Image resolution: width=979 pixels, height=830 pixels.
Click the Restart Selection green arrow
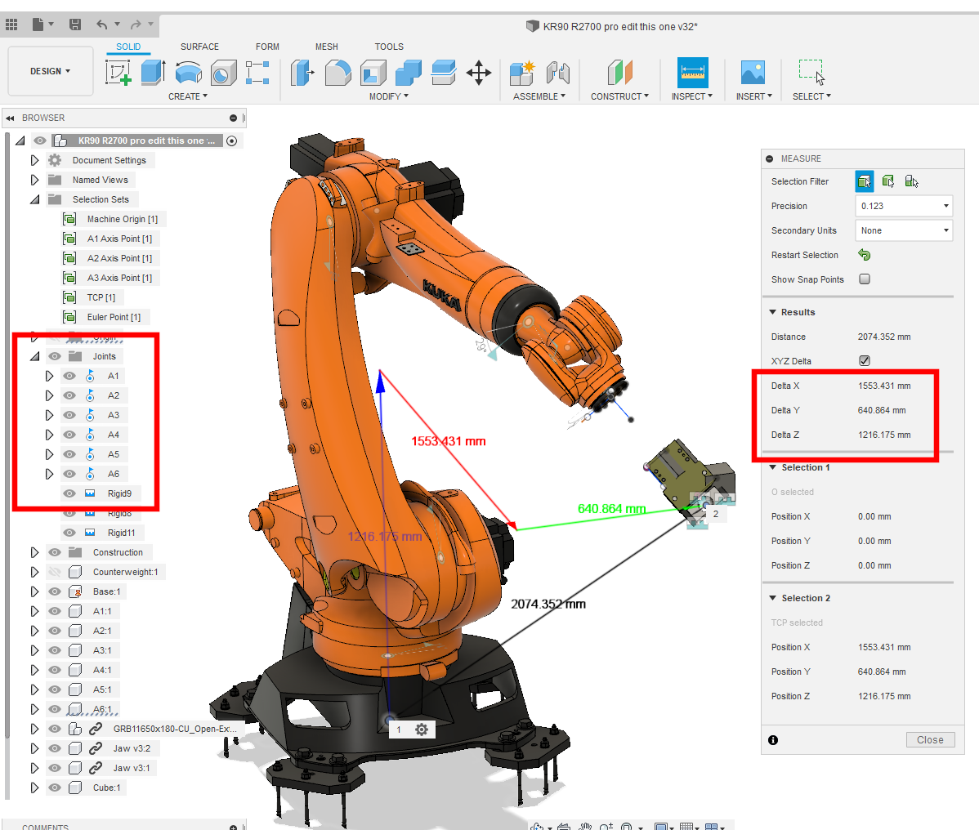click(x=864, y=255)
